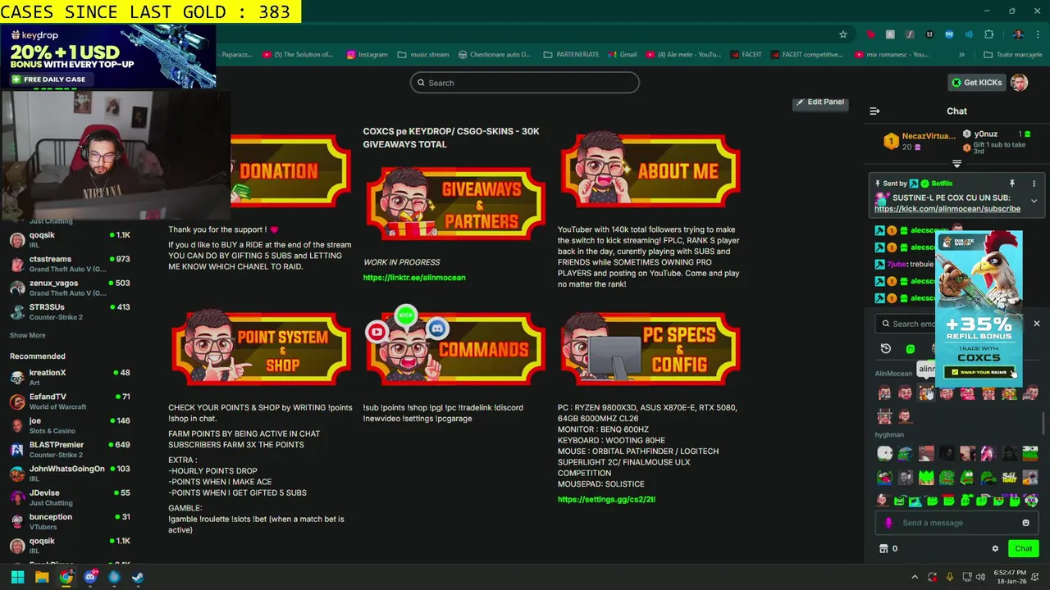Open recommended channel JDevise
1050x590 pixels.
click(71, 497)
